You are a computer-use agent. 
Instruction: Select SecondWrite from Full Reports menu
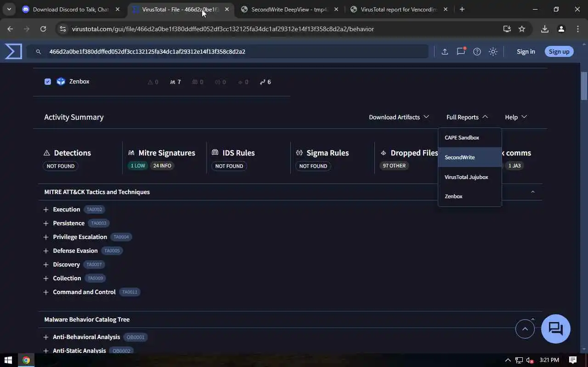(469, 157)
